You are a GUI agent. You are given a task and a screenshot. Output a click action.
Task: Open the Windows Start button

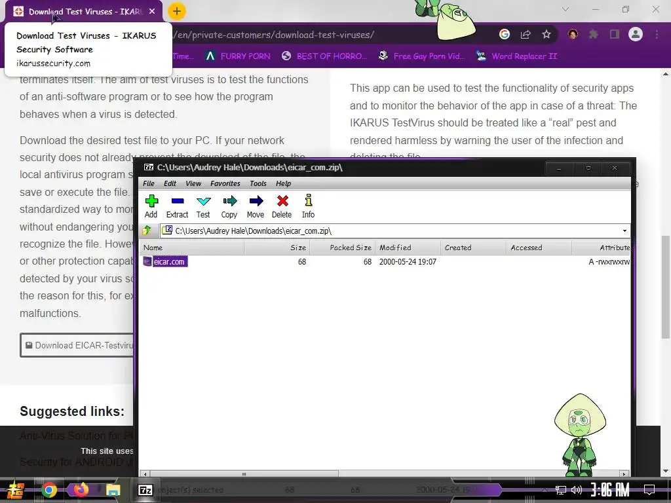point(15,490)
